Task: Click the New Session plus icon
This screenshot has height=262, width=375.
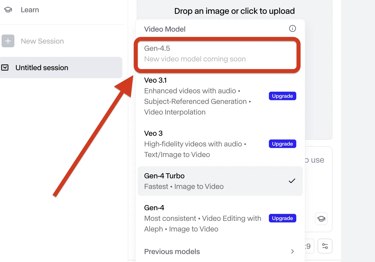Action: tap(8, 41)
